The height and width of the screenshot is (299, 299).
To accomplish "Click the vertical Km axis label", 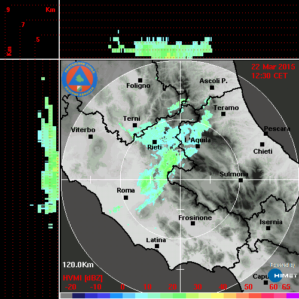I will click(x=9, y=51).
